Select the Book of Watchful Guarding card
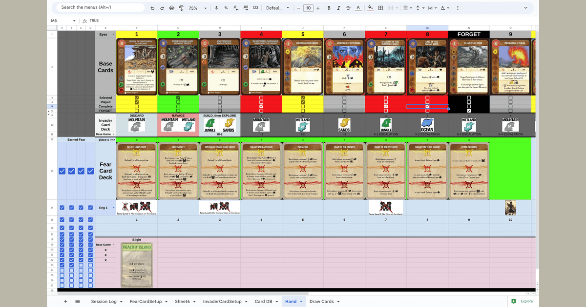Screen dimensions: 586x307 136,66
